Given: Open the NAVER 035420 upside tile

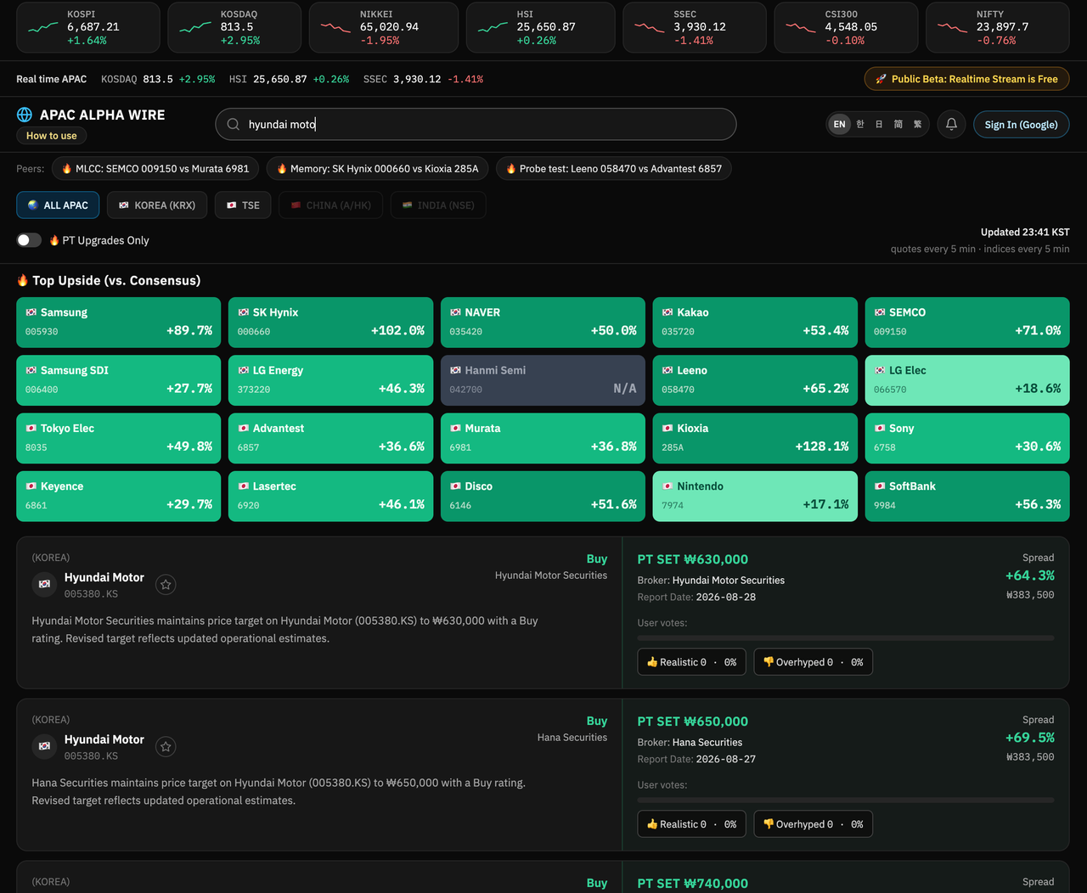Looking at the screenshot, I should 543,323.
